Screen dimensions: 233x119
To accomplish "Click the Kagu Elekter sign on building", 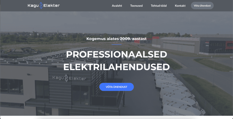I will point(69,78).
